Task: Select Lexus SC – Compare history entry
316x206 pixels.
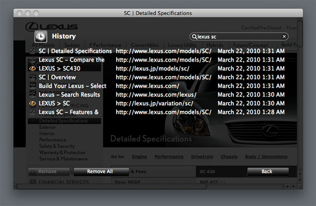Action: [71, 60]
